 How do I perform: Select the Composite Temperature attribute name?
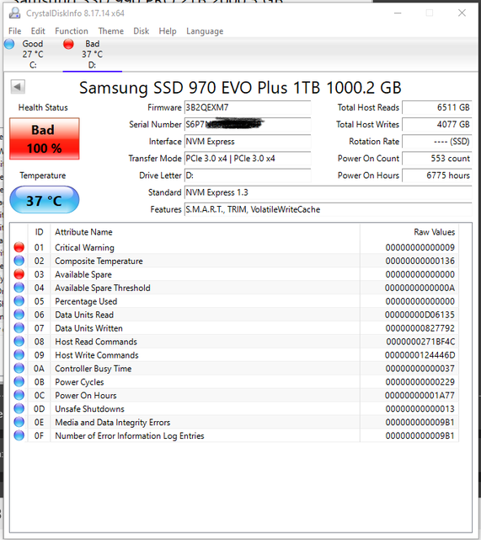99,261
